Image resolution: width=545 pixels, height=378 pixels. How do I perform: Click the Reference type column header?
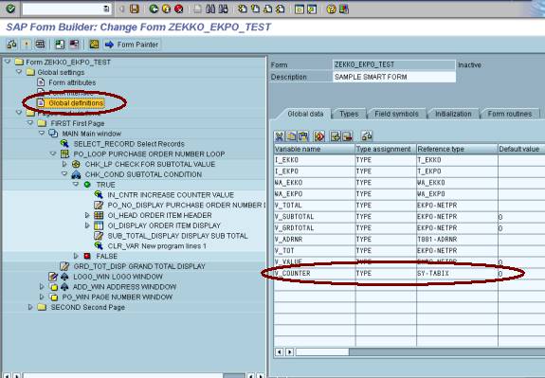[457, 149]
